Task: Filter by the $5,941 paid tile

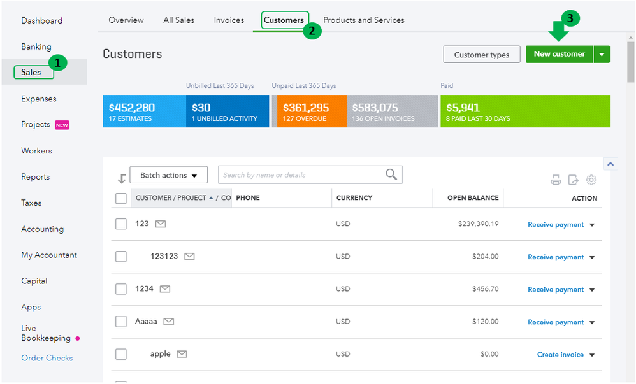Action: 525,111
